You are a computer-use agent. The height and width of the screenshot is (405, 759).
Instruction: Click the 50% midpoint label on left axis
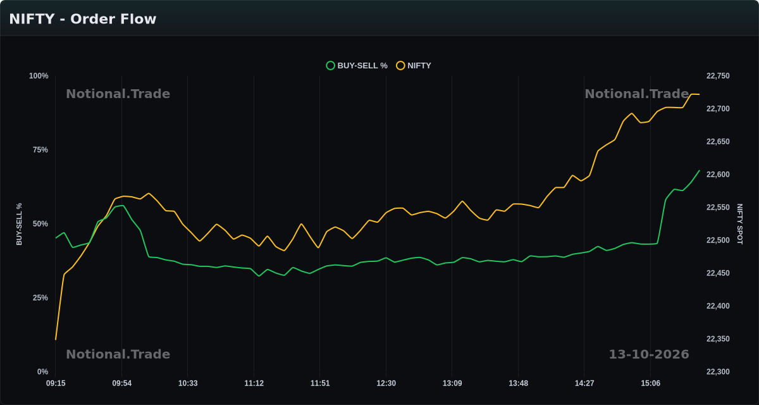click(x=40, y=224)
